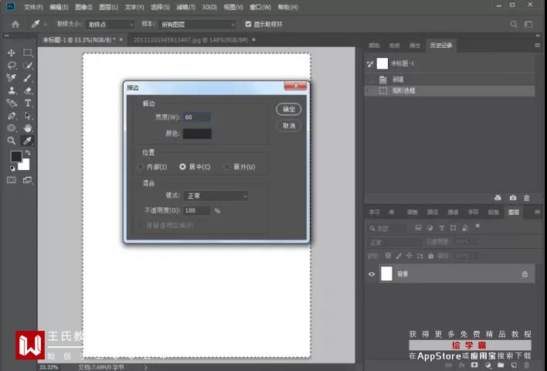
Task: Open 文件(F) menu
Action: click(x=33, y=7)
